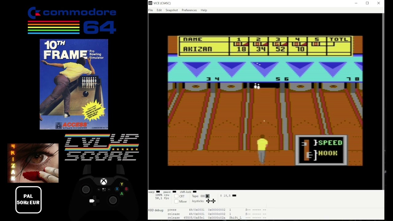393x221 pixels.
Task: Open the Snapshot menu
Action: click(172, 10)
